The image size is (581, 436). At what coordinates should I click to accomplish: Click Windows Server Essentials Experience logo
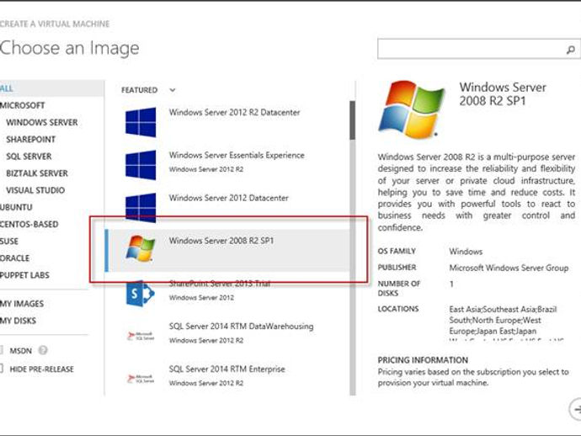[141, 165]
